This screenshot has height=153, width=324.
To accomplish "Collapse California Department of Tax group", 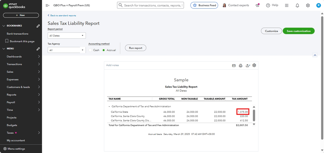I will pos(109,106).
